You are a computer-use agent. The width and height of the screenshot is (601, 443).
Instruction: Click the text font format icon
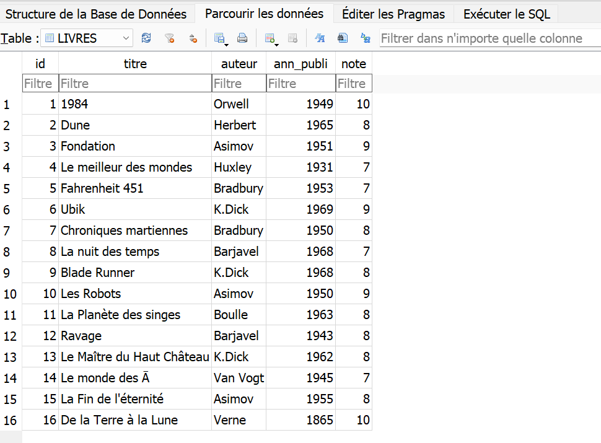click(320, 38)
